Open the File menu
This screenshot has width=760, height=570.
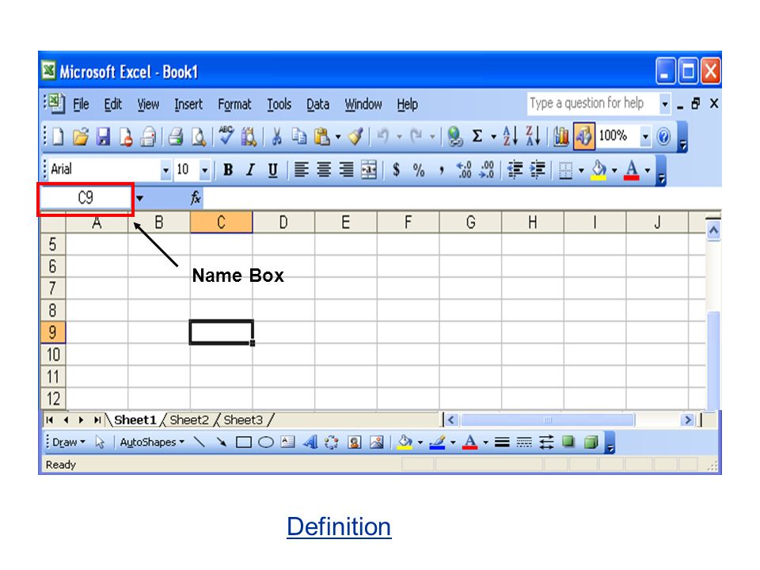pos(81,104)
